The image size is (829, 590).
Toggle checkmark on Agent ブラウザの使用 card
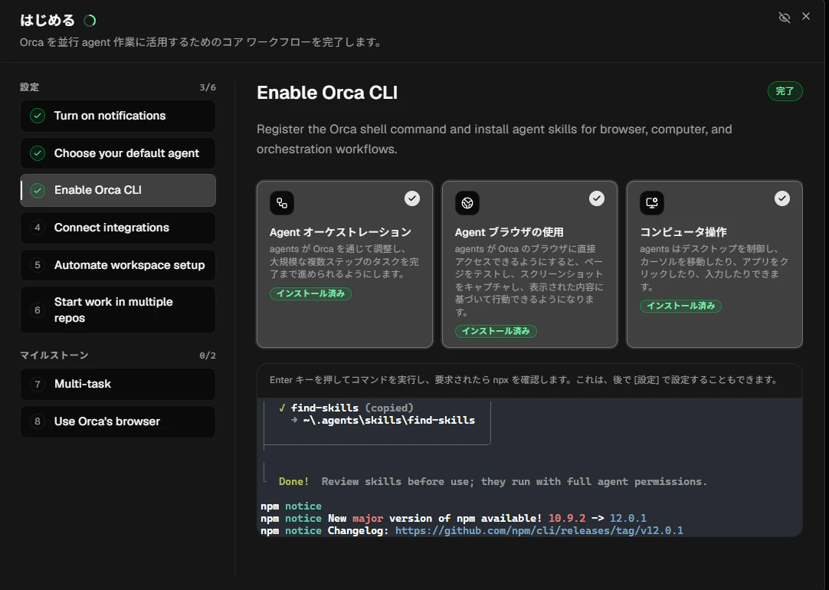pyautogui.click(x=597, y=198)
